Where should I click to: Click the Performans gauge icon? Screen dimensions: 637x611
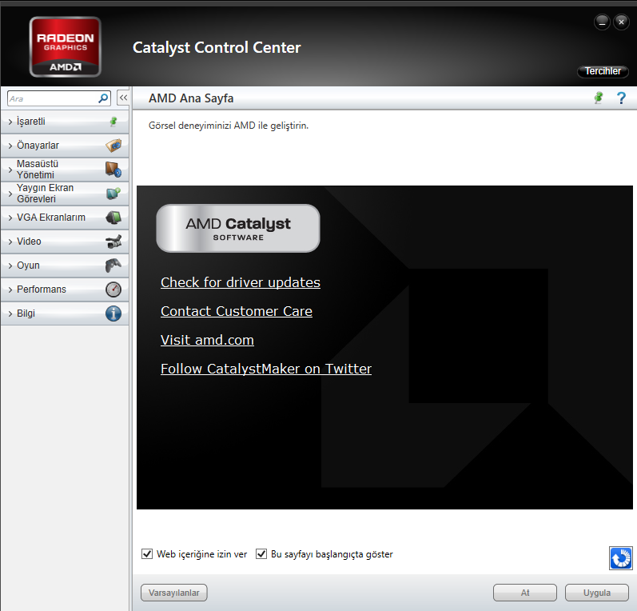113,290
